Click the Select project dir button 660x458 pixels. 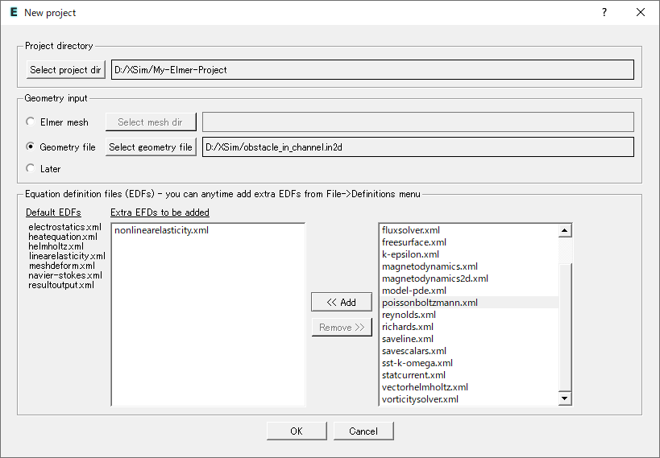(65, 70)
